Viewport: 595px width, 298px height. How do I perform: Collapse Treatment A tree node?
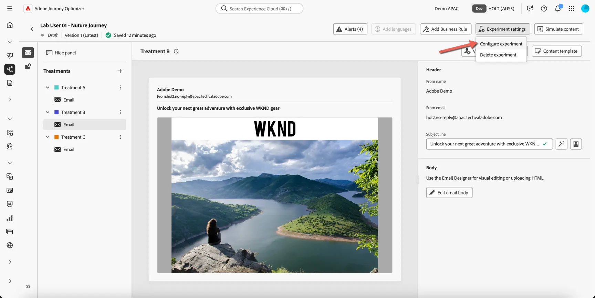click(x=48, y=87)
